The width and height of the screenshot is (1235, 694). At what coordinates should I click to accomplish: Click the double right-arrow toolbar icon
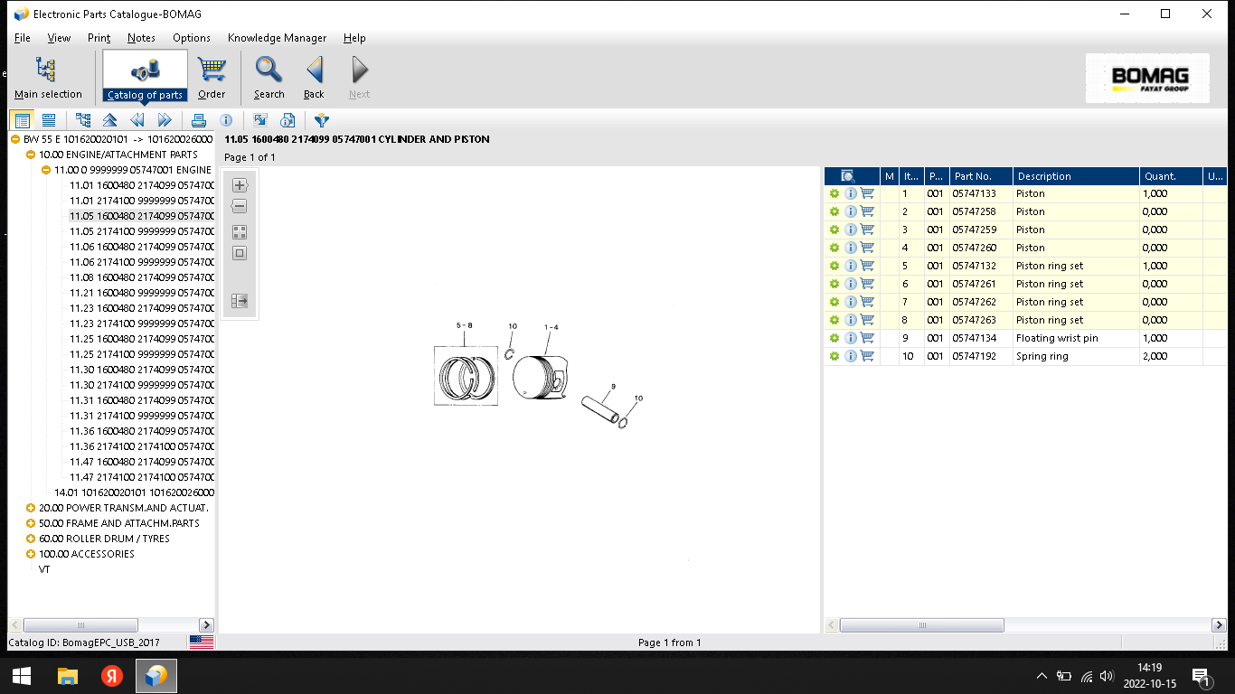(165, 120)
